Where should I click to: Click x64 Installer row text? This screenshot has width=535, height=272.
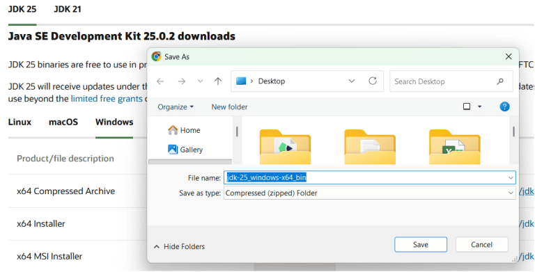(41, 223)
